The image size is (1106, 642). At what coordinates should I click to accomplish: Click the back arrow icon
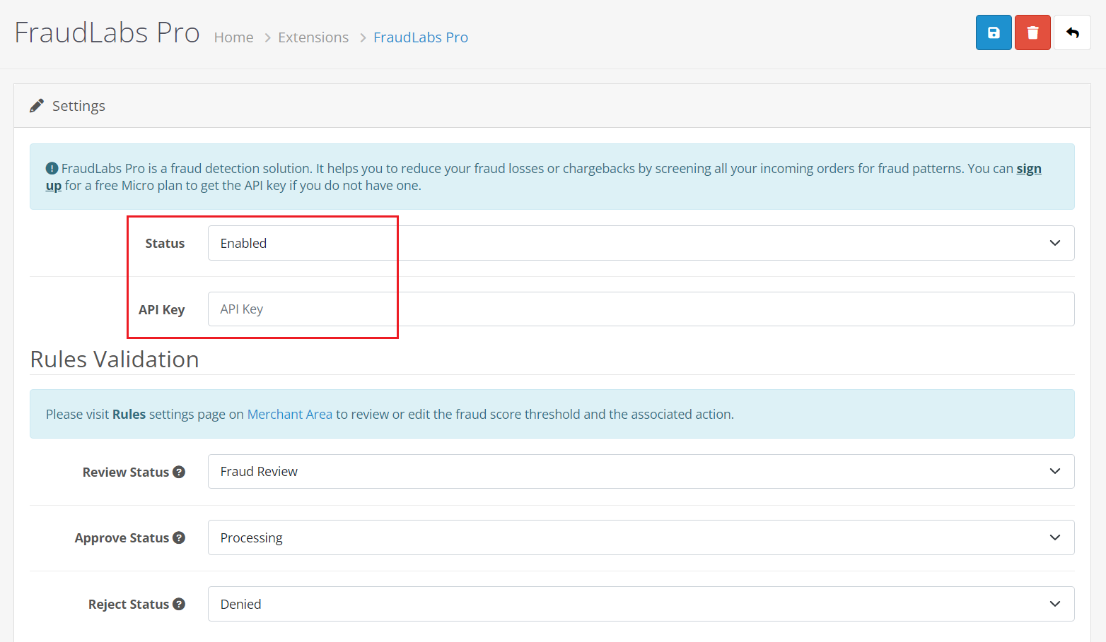tap(1072, 32)
